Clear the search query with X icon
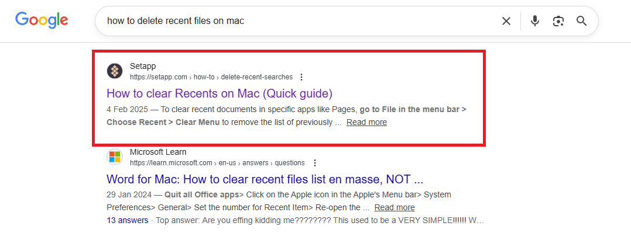Viewport: 631px width, 240px height. [506, 21]
